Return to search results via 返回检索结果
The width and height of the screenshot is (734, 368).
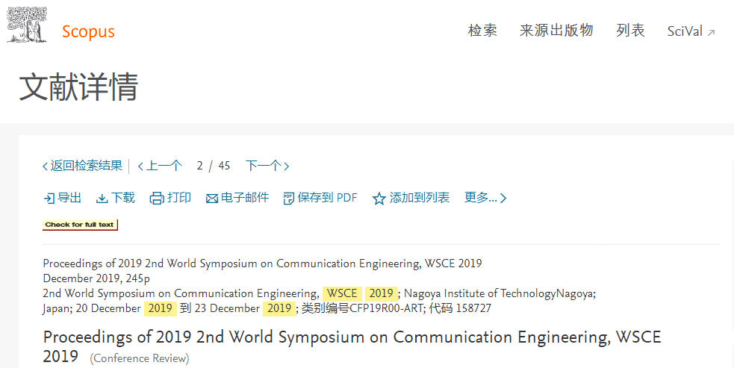click(82, 166)
